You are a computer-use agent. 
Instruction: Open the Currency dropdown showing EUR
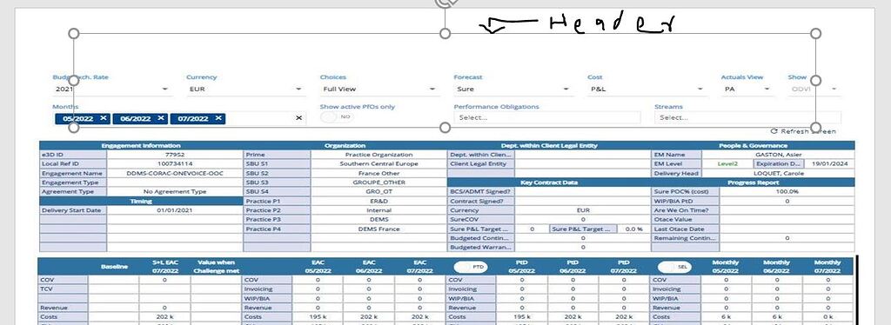(245, 89)
